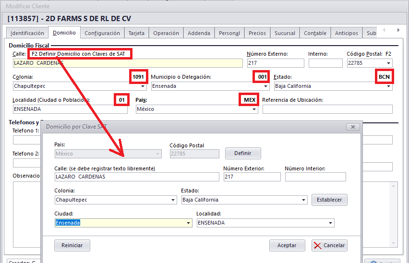Viewport: 409px width, 263px height.
Task: Select the Addenda tab
Action: [199, 33]
